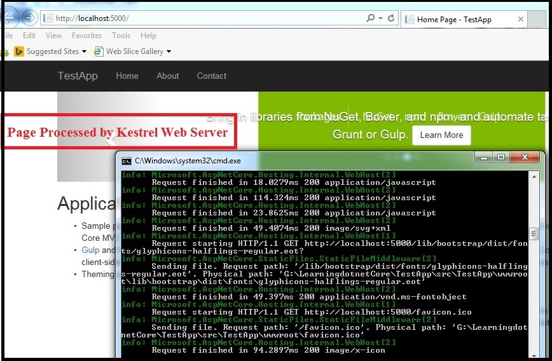This screenshot has height=361, width=552.
Task: Click the Gulp link in the list
Action: point(90,250)
